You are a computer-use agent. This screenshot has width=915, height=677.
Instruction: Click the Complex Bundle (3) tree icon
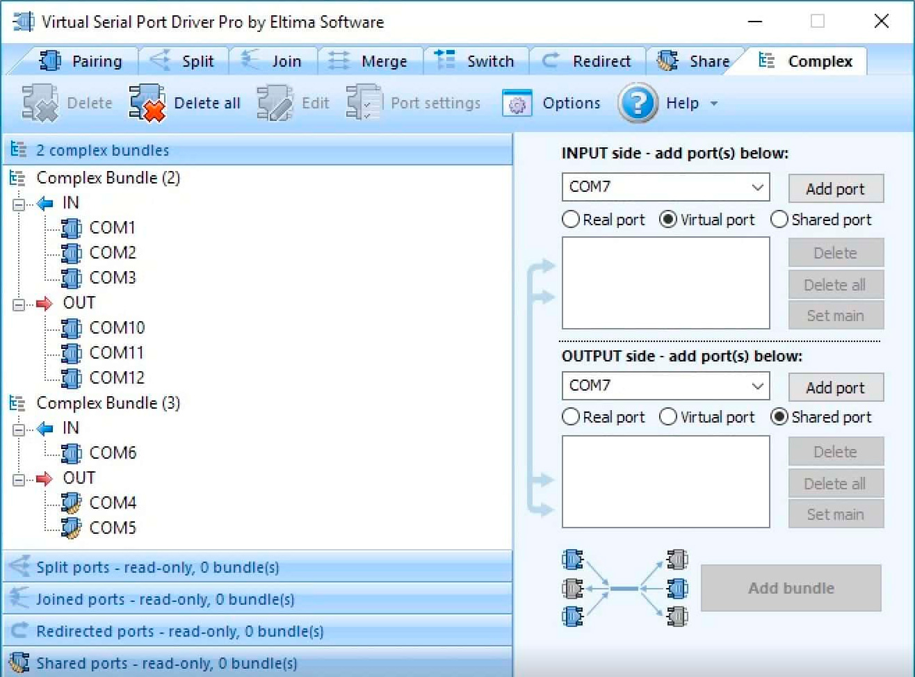[x=17, y=403]
